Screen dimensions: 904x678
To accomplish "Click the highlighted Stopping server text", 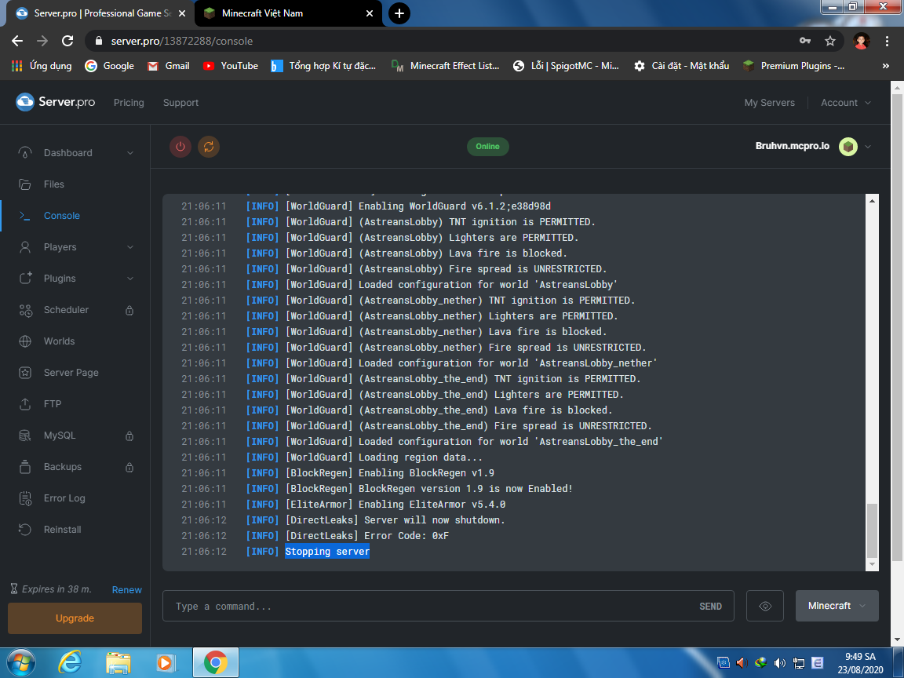I will (327, 552).
